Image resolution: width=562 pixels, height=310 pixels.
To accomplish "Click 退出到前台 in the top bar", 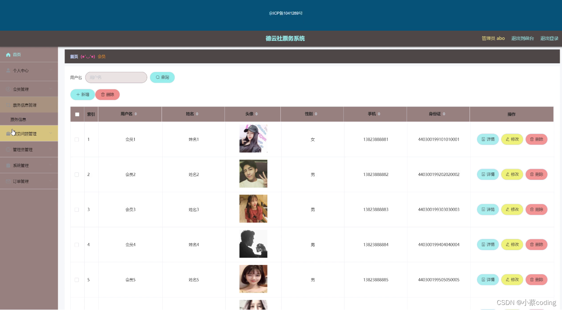I will (522, 38).
